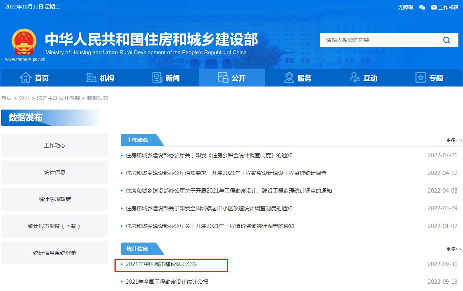This screenshot has height=291, width=463.
Task: Select 统计法规政策 in left sidebar
Action: click(55, 199)
